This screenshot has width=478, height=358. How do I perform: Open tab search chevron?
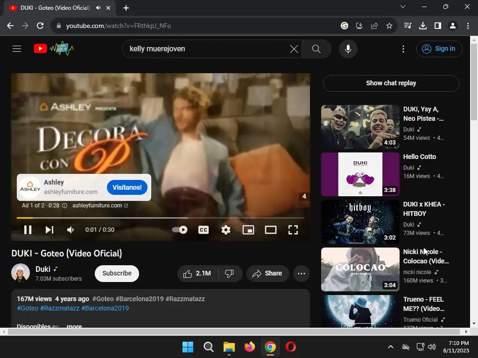pos(403,7)
